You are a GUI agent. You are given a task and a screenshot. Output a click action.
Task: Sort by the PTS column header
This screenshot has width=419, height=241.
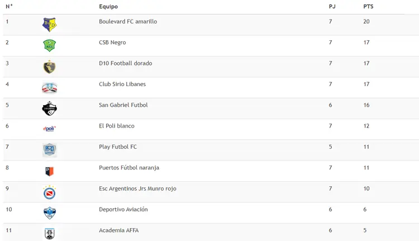(x=368, y=6)
